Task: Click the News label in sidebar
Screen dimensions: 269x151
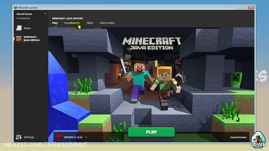Action: tap(27, 28)
